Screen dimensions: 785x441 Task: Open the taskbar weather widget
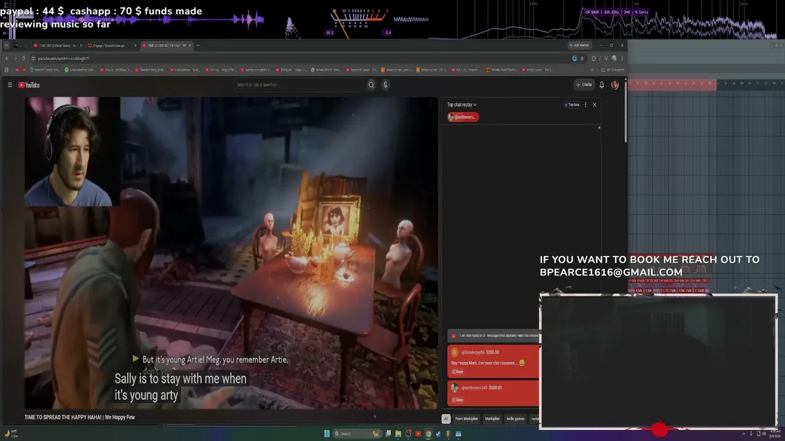click(12, 434)
